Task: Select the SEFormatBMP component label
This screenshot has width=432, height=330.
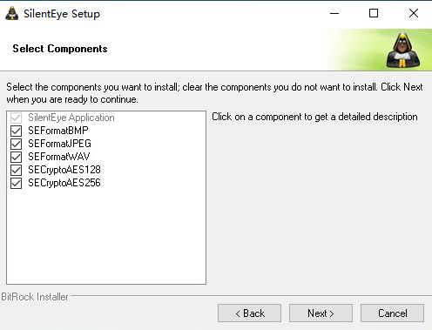Action: click(x=58, y=131)
